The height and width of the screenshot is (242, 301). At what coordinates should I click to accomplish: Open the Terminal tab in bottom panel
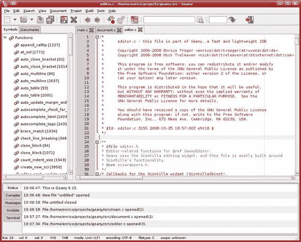tap(13, 218)
